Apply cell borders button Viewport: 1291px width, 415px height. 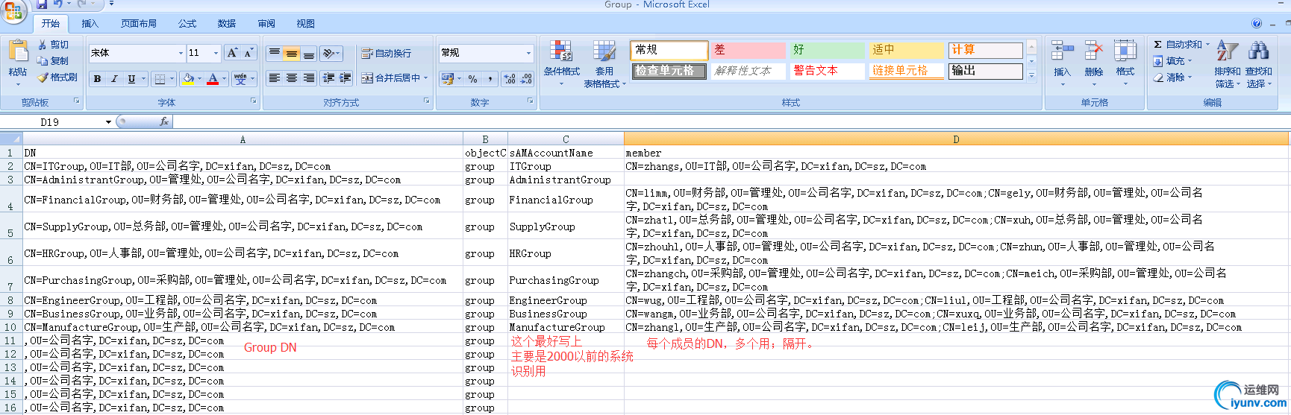[160, 78]
